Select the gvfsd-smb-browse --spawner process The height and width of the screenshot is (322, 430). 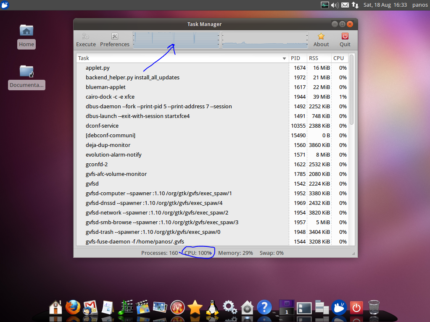click(x=213, y=223)
